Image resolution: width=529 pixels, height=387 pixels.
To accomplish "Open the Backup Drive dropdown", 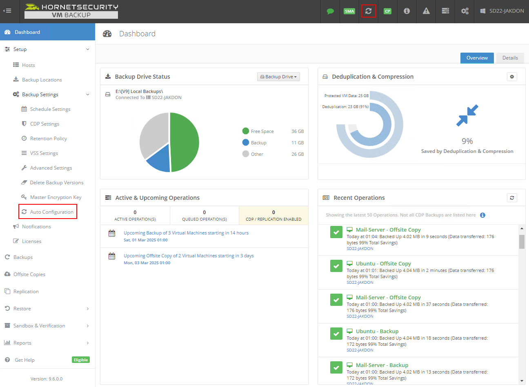I will [x=278, y=77].
